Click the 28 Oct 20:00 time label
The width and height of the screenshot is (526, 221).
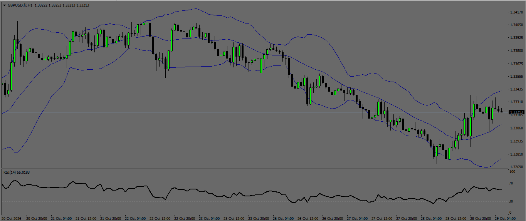481,218
